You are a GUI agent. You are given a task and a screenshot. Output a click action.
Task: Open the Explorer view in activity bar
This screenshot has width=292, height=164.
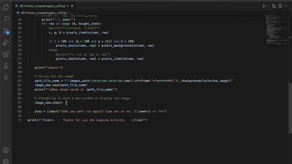pos(6,7)
